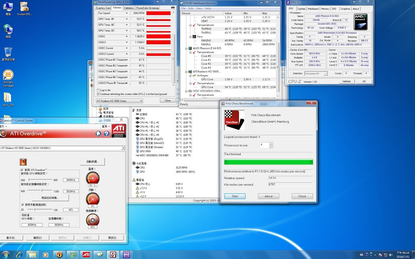Enable the Log to file checkbox
Image resolution: width=415 pixels, height=259 pixels.
coord(98,90)
